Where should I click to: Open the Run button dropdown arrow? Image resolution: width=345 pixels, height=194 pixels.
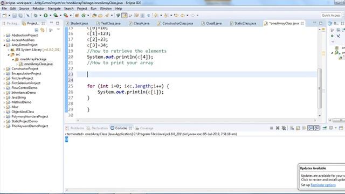click(50, 16)
